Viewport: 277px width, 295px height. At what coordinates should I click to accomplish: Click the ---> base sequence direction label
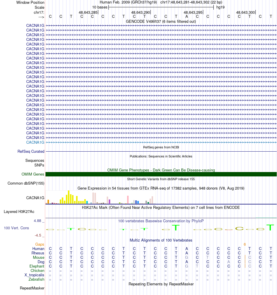pyautogui.click(x=41, y=17)
